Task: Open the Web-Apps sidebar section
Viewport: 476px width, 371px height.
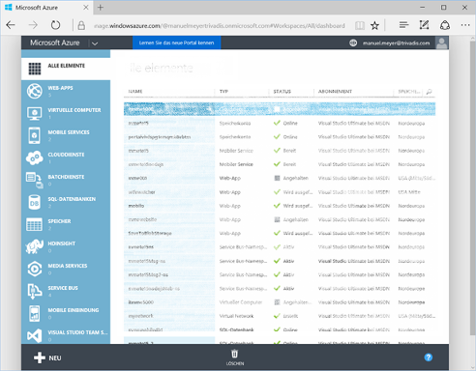Action: 66,91
